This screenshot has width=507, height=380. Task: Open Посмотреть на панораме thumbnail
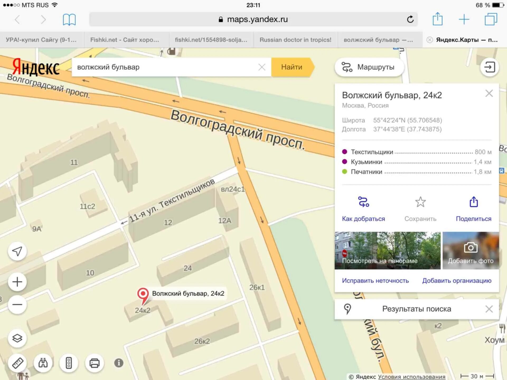tap(387, 250)
